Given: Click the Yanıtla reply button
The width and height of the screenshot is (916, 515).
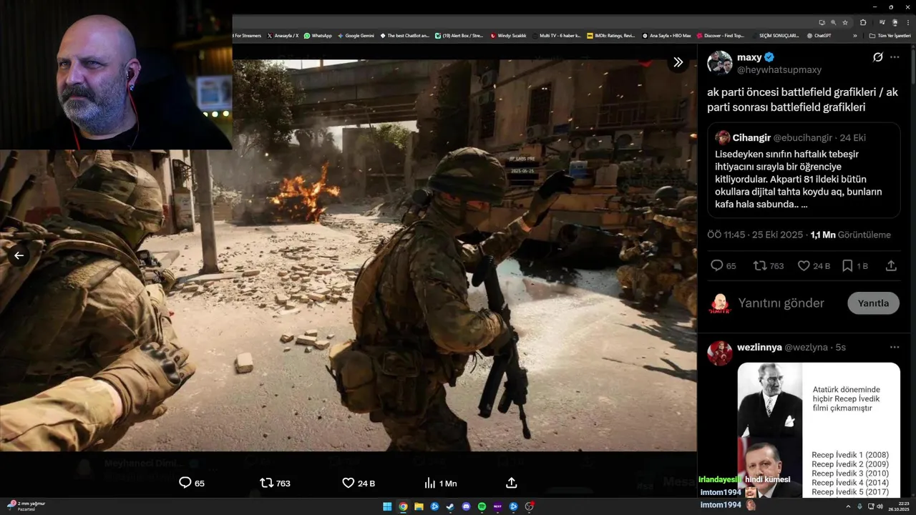Looking at the screenshot, I should (x=873, y=303).
